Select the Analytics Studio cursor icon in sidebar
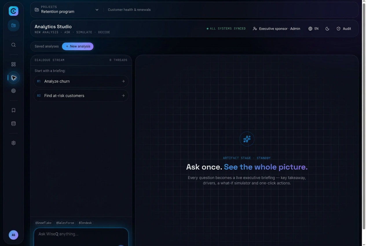This screenshot has width=366, height=246. [14, 78]
